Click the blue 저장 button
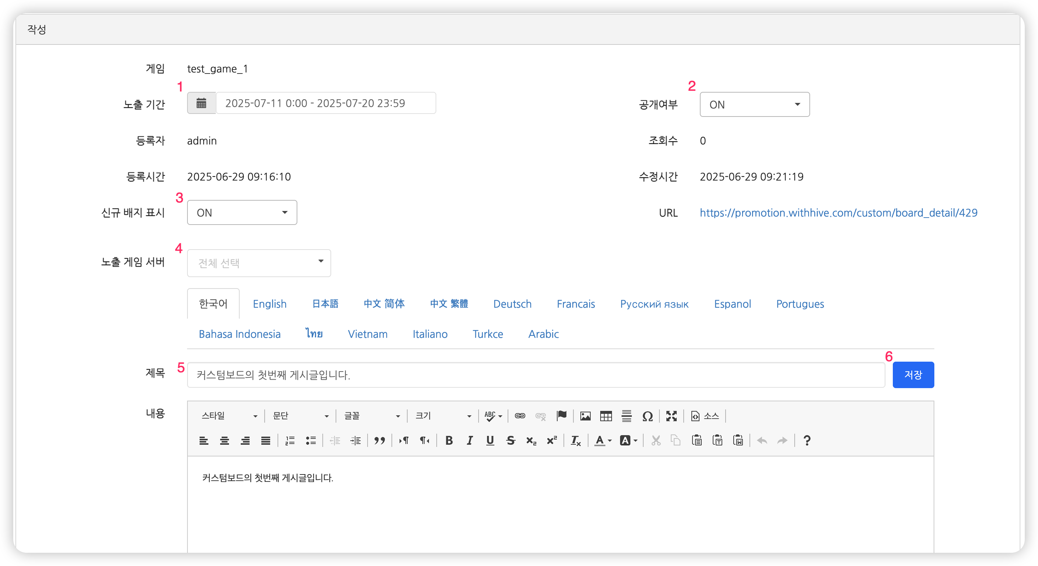The height and width of the screenshot is (566, 1038). pos(913,375)
